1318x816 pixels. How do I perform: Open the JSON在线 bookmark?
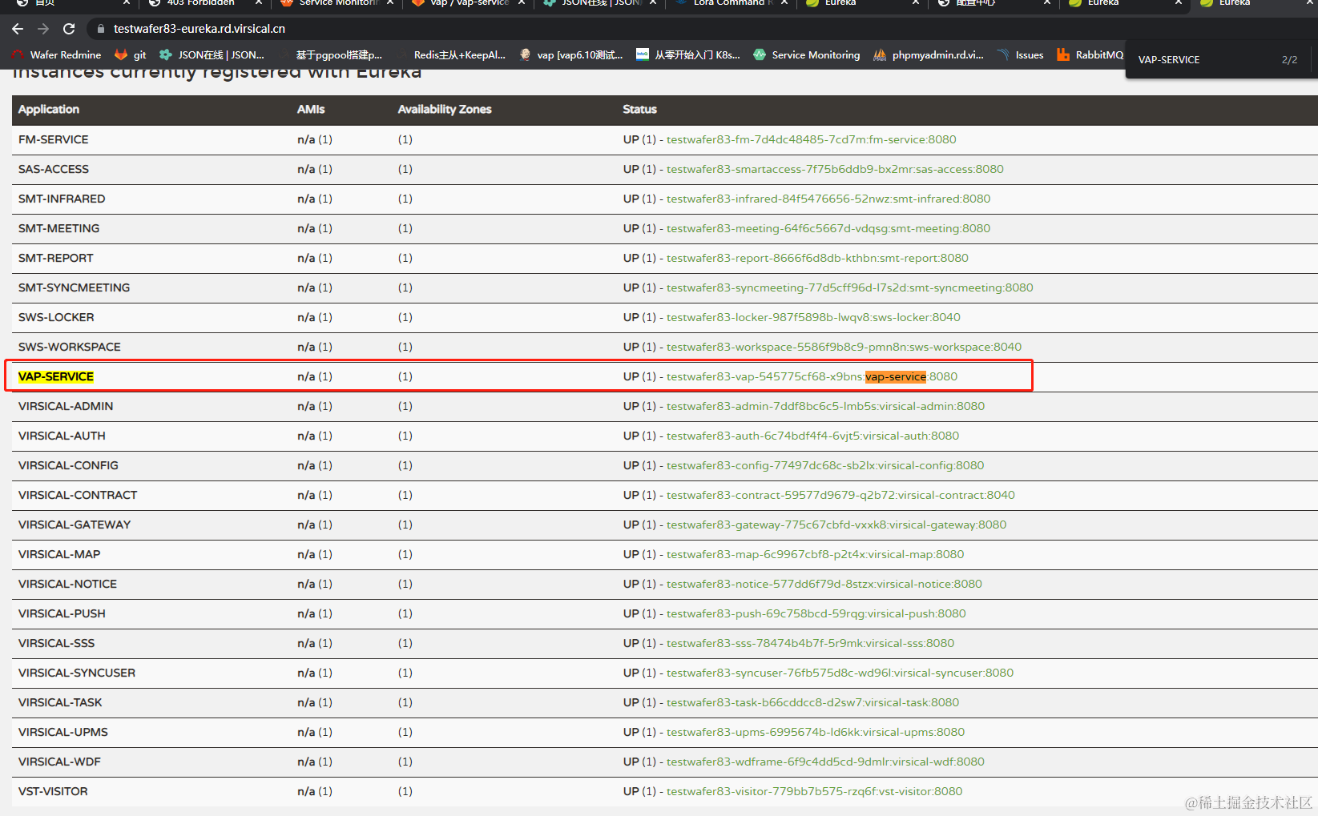coord(212,55)
